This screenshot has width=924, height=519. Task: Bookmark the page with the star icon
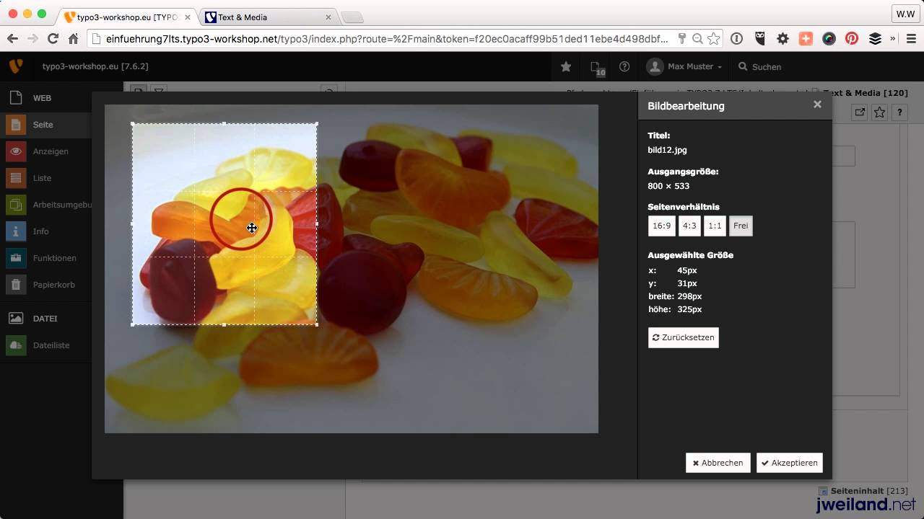point(714,39)
